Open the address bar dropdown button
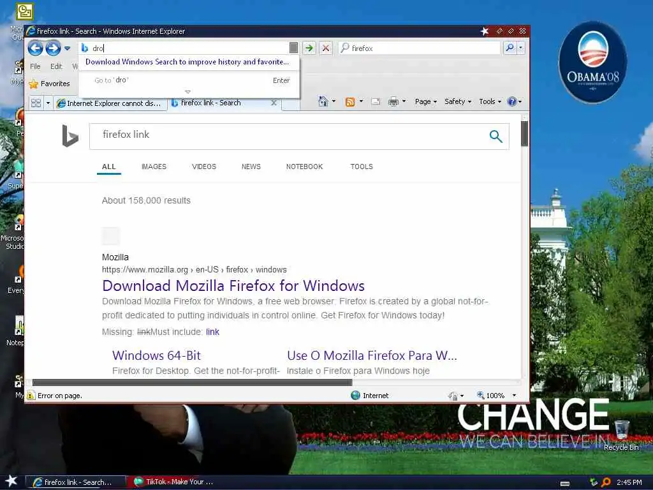 [x=293, y=48]
